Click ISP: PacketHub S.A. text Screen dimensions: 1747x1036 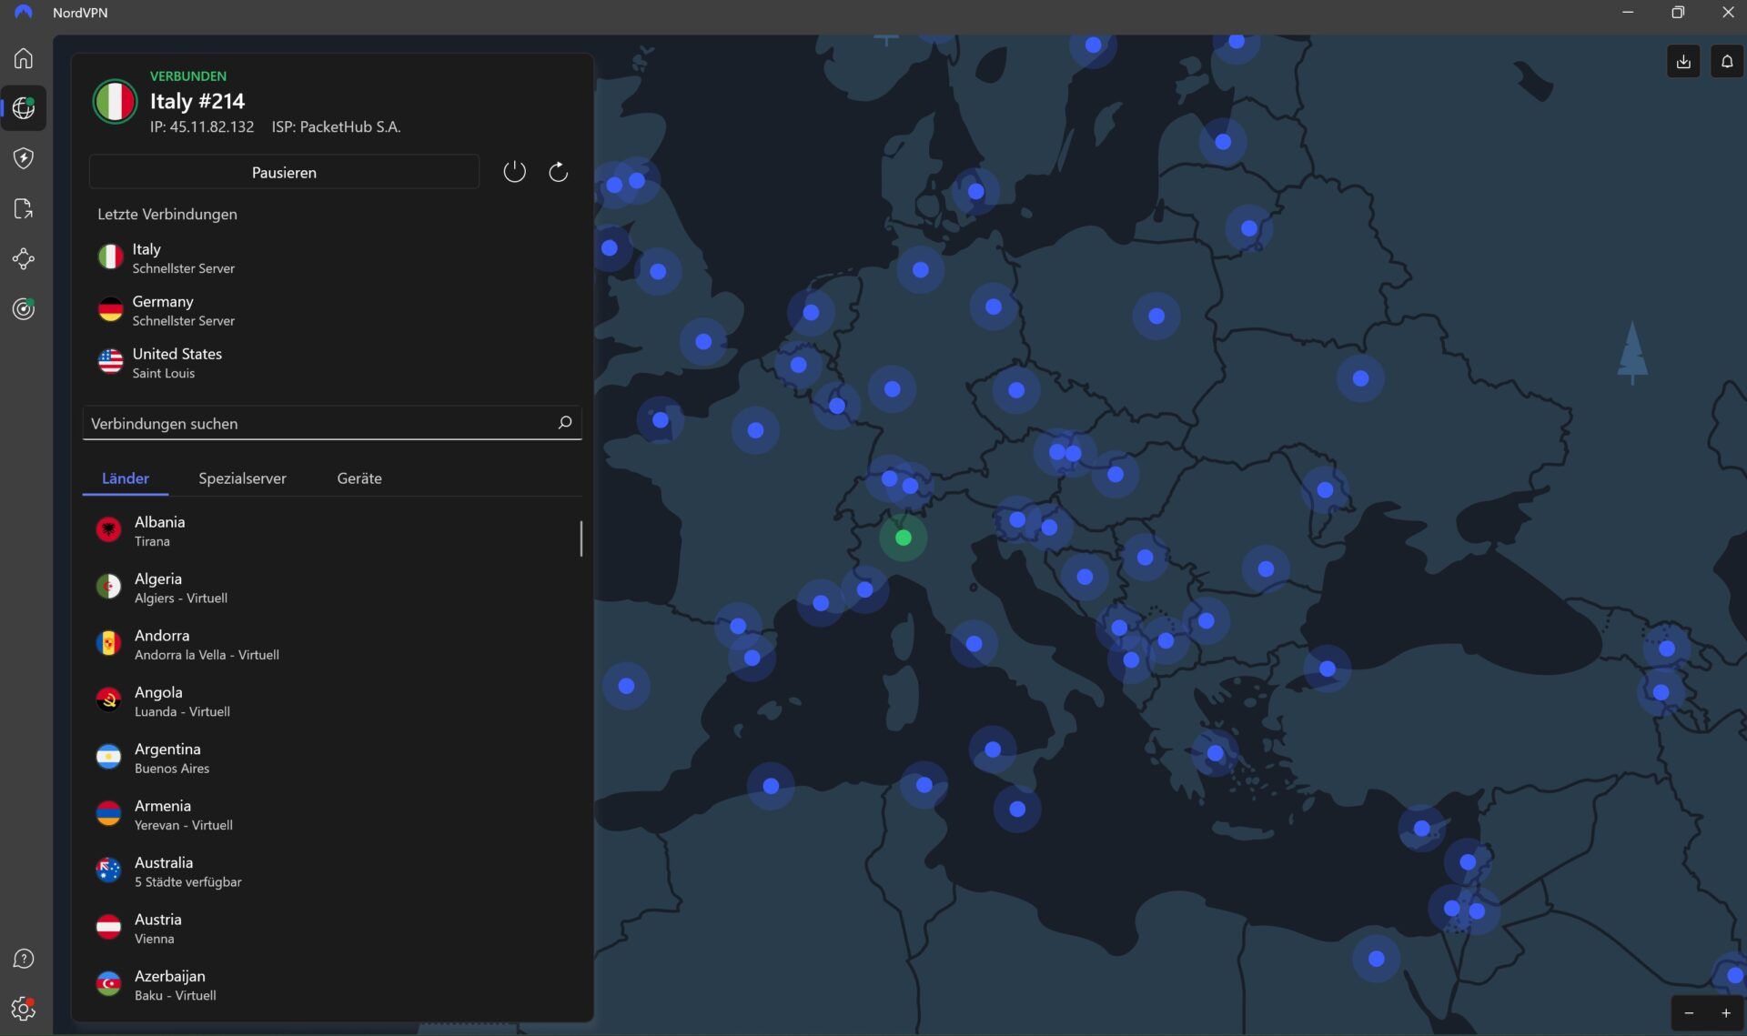pos(336,126)
